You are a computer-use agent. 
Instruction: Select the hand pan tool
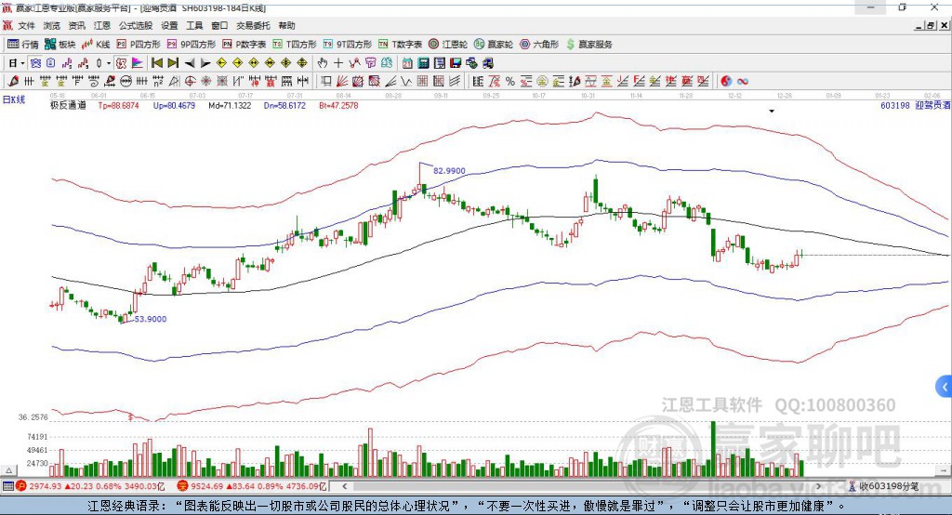click(323, 63)
